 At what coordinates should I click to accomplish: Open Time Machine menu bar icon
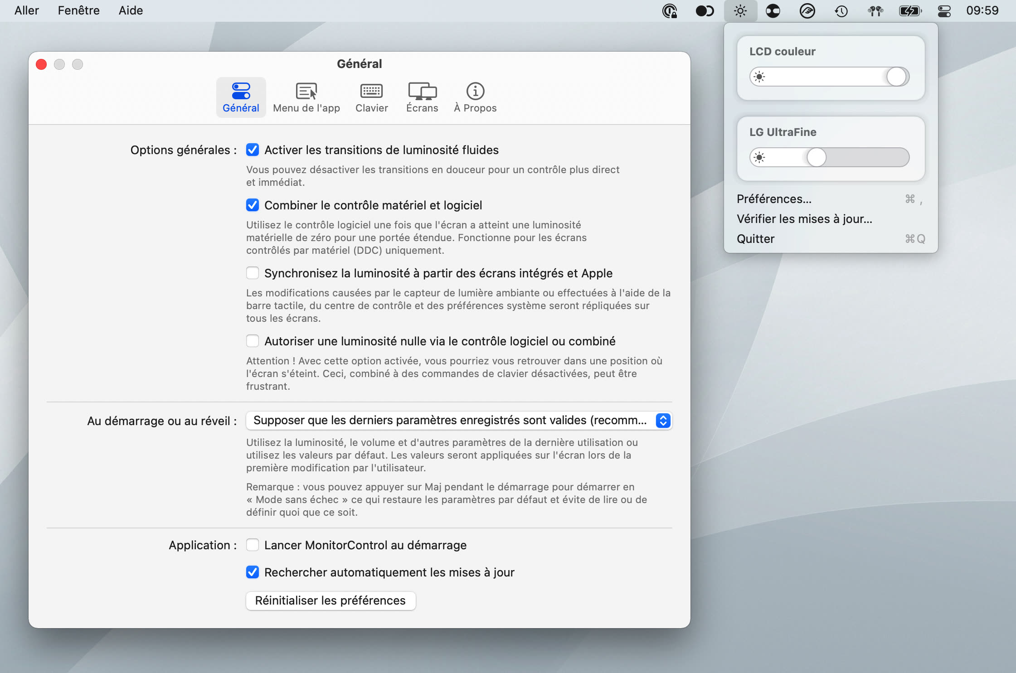point(841,10)
